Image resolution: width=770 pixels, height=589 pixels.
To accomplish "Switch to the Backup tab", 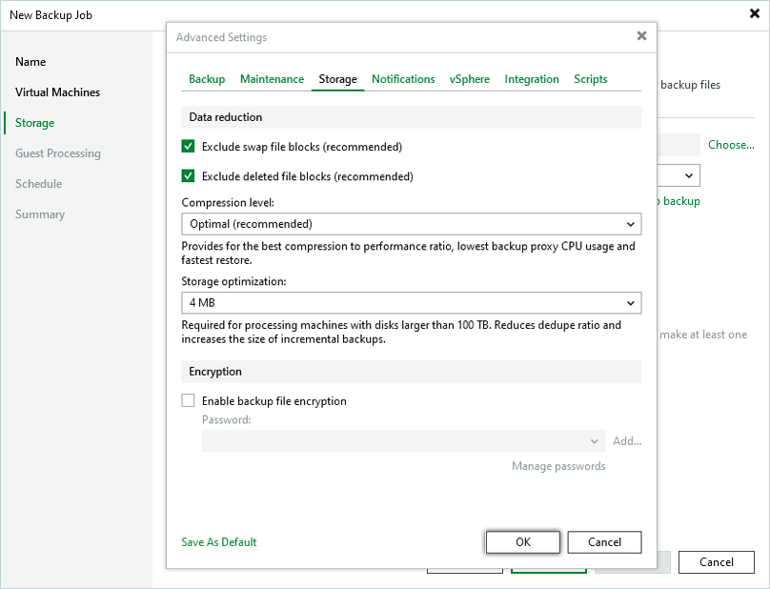I will (207, 79).
